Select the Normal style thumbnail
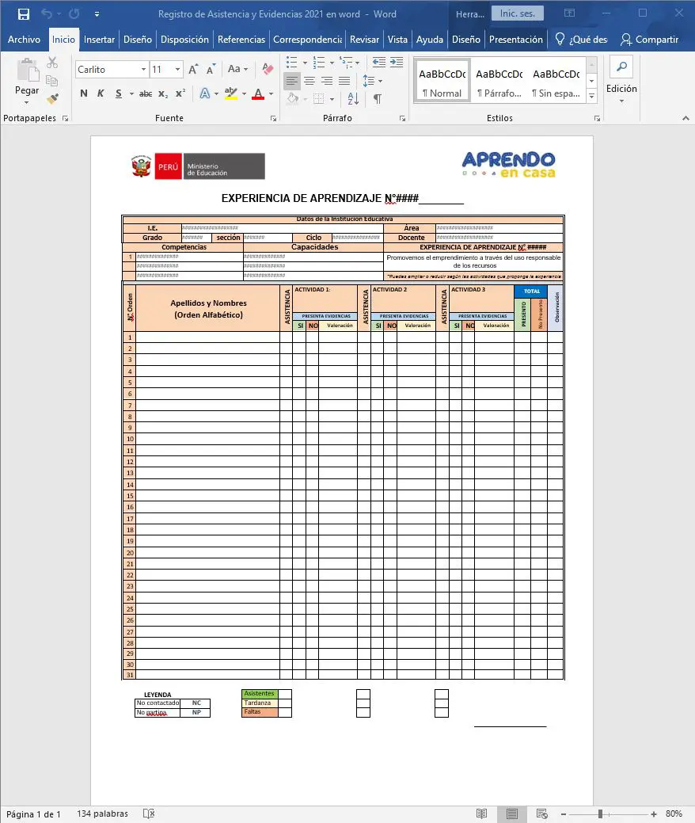The image size is (695, 823). click(442, 81)
